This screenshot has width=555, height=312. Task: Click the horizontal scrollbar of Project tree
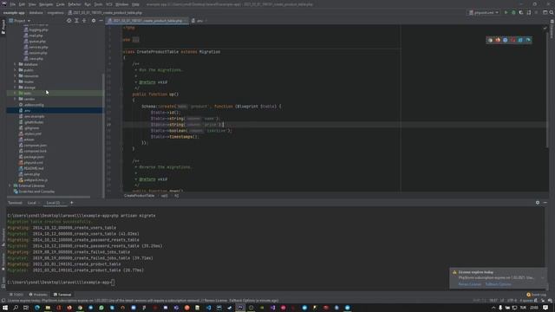coord(49,197)
